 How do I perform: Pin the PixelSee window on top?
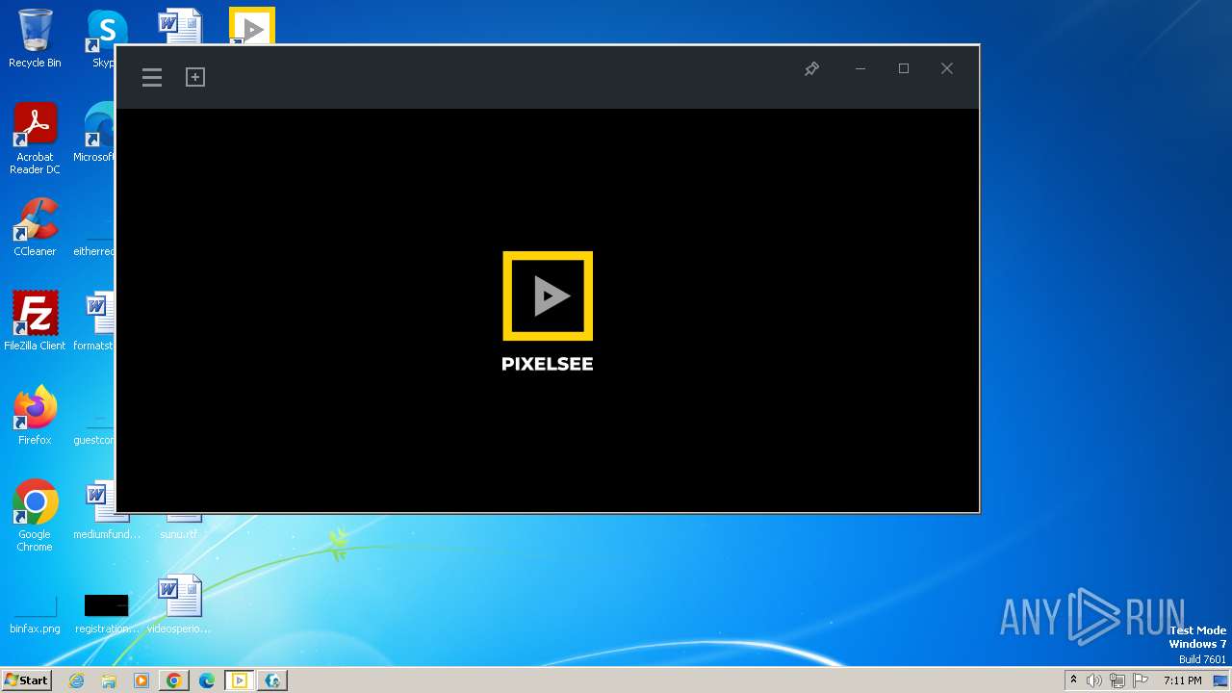(x=811, y=68)
